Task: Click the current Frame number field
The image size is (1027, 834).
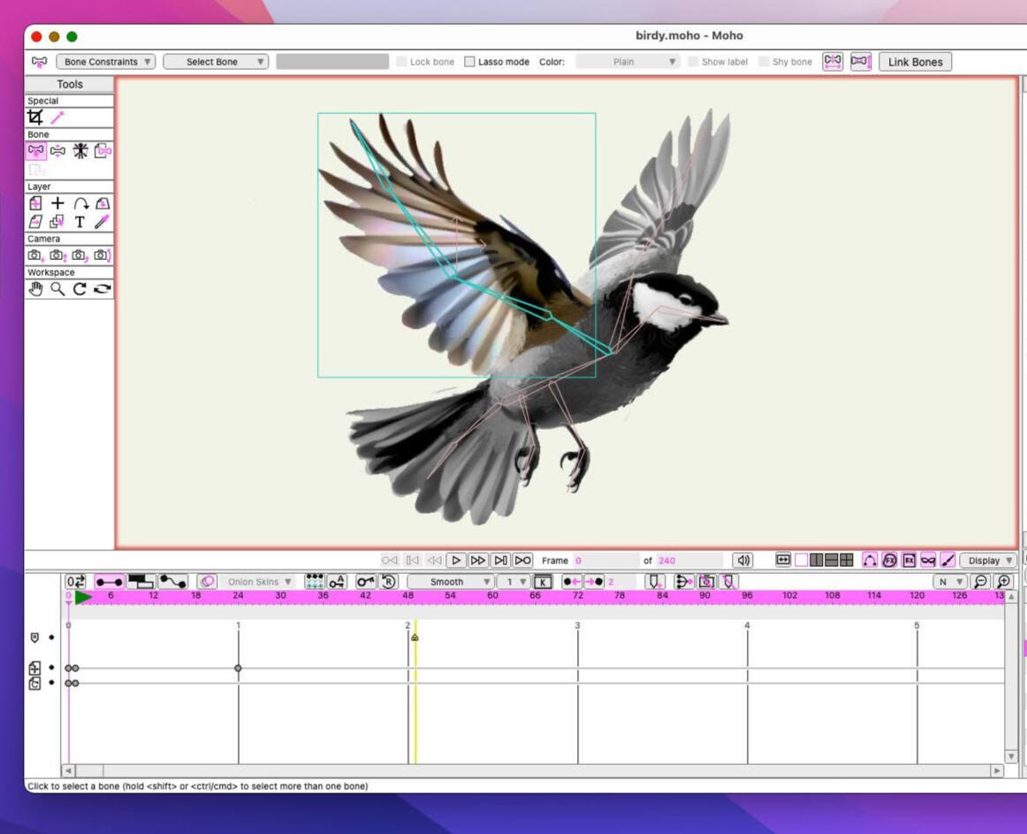Action: (x=605, y=561)
